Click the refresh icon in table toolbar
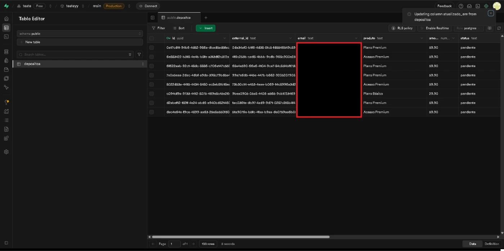This screenshot has width=504, height=251. 499,28
